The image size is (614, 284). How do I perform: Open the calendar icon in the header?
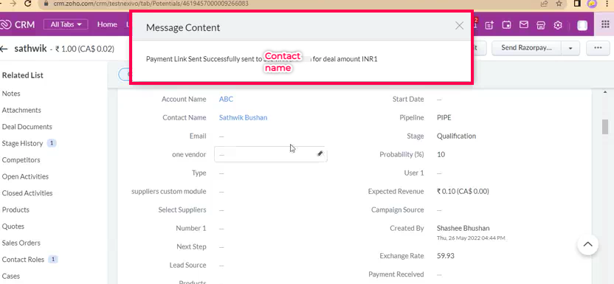(x=507, y=25)
